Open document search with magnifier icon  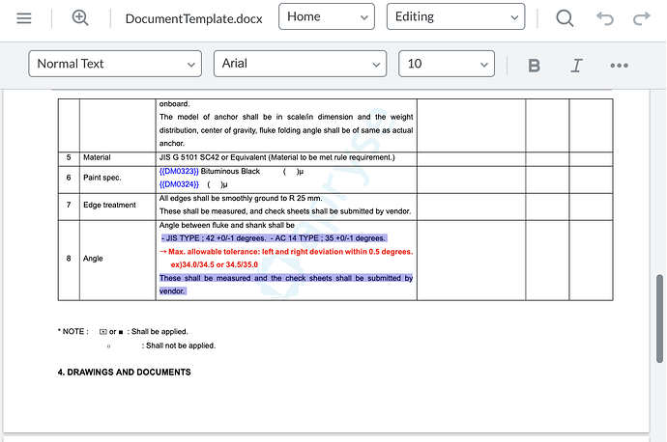565,18
